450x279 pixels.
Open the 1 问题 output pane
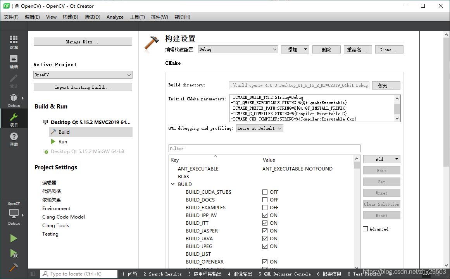(130, 274)
